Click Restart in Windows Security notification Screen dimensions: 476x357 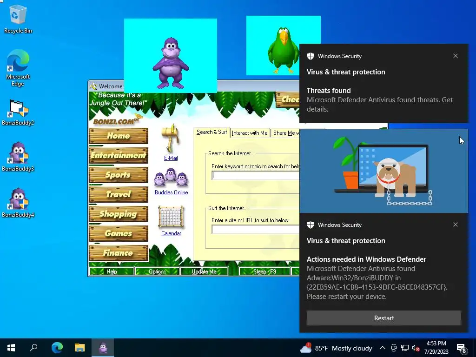click(383, 318)
